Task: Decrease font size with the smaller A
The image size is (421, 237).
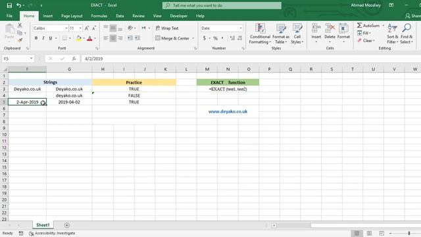Action: pos(93,28)
